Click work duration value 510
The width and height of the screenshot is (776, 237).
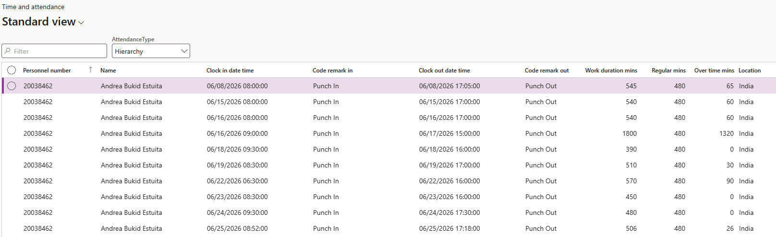click(x=631, y=165)
